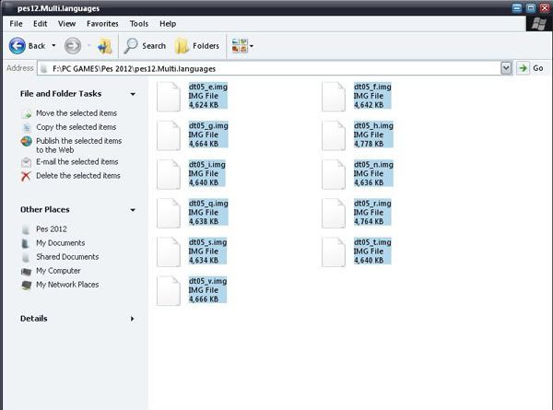This screenshot has height=410, width=553.
Task: Open the Favorites menu
Action: [102, 24]
